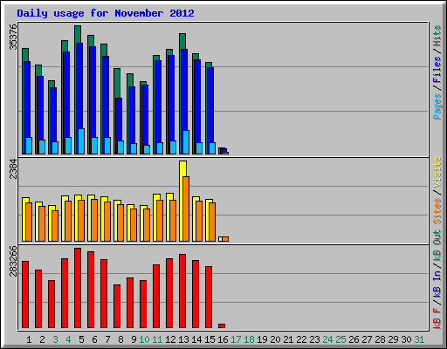
Task: Click day 30 on the x-axis
Action: 406,339
